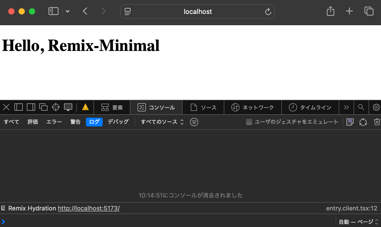The image size is (381, 227).
Task: Switch to the タイムライン tab
Action: tap(310, 107)
